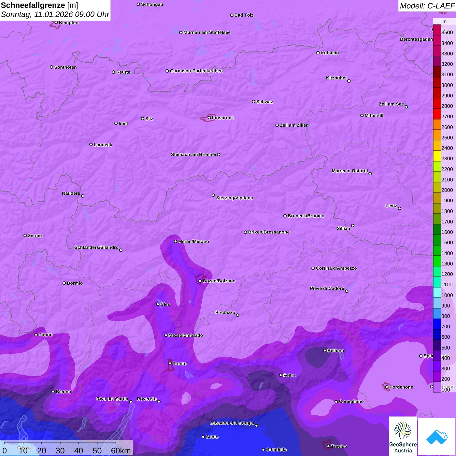Select the Kitzbühel marker dot
This screenshot has width=456, height=456.
click(349, 81)
